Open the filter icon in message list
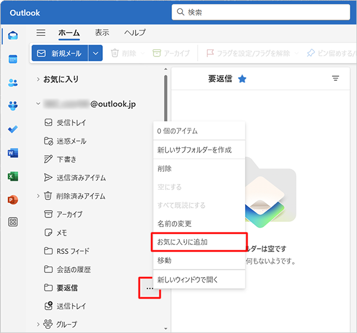This screenshot has height=333, width=357. coord(336,78)
